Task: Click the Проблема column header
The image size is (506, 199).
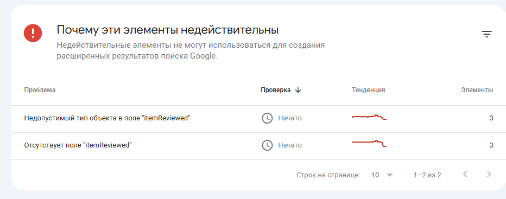Action: pyautogui.click(x=40, y=90)
